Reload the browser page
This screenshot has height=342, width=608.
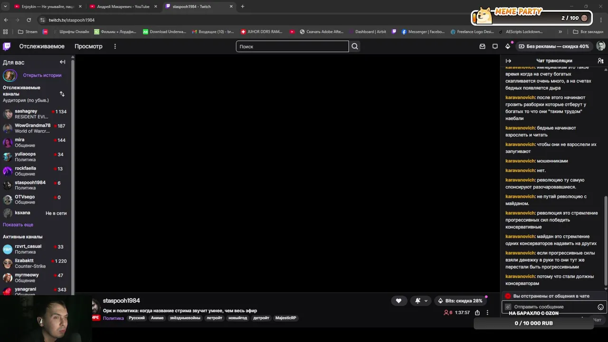28,20
